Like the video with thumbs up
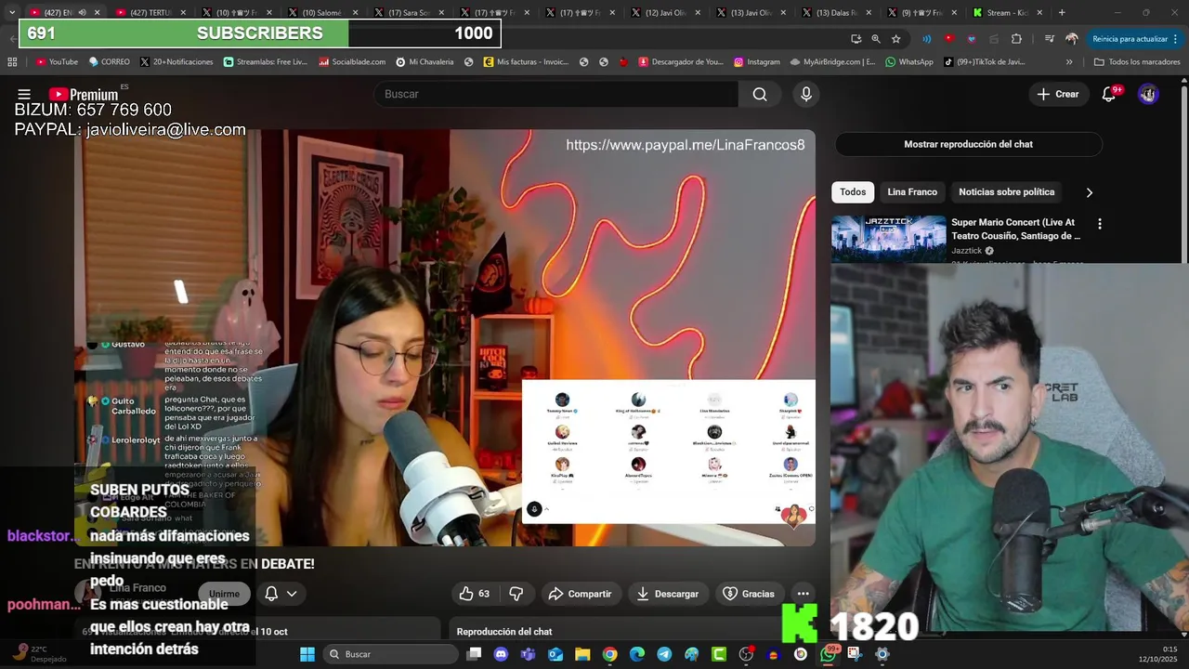Screen dimensions: 1189x669 coord(475,594)
